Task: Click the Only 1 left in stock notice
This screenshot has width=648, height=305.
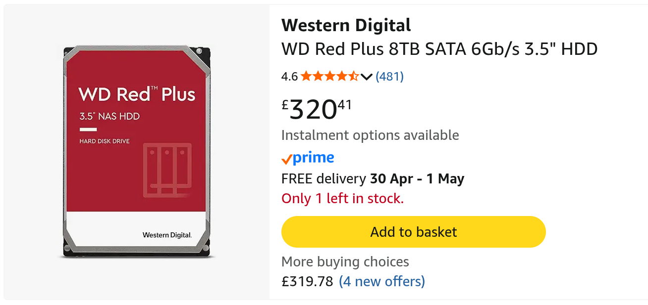Action: [x=342, y=199]
